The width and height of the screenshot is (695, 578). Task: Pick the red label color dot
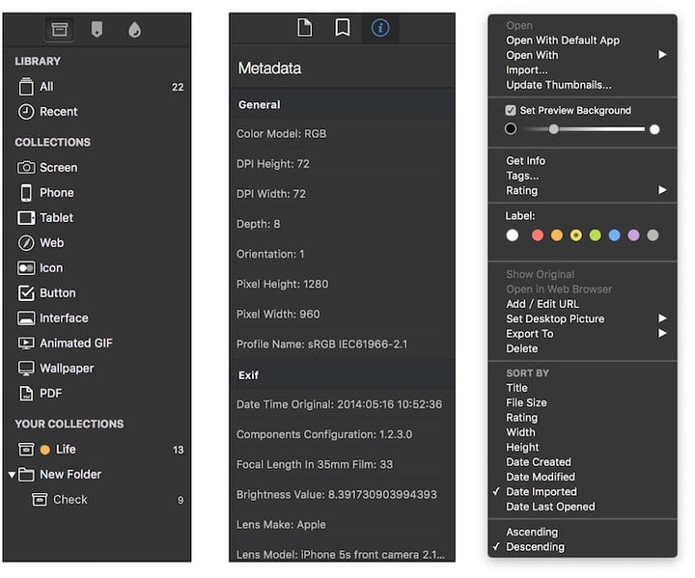pos(538,235)
